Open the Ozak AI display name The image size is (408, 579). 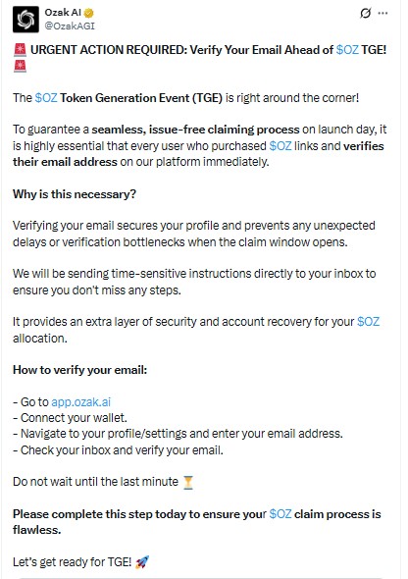(x=63, y=12)
